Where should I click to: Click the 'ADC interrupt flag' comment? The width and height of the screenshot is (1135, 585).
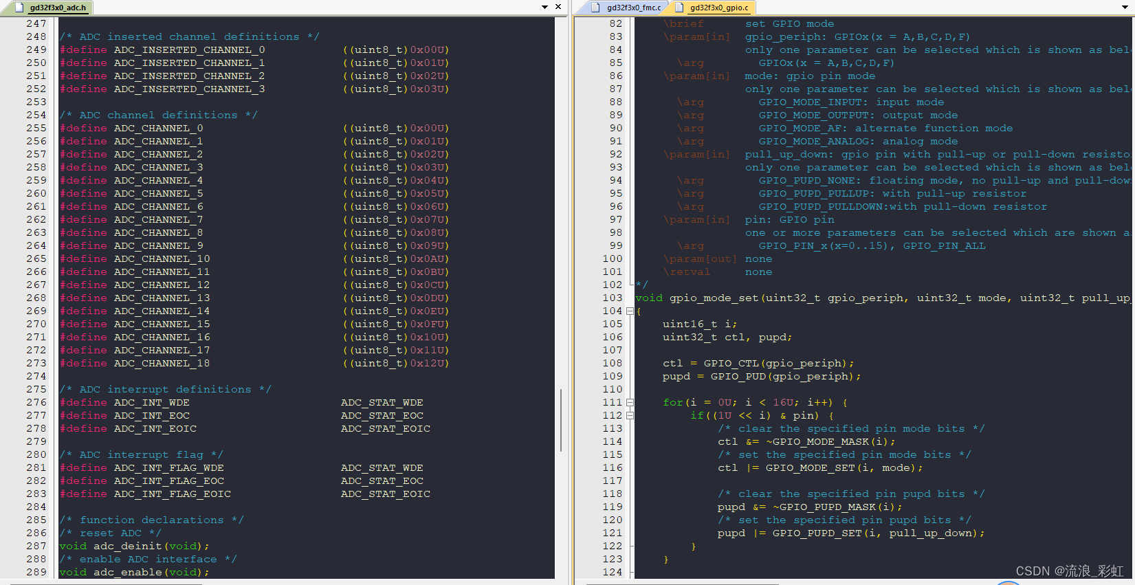point(141,455)
